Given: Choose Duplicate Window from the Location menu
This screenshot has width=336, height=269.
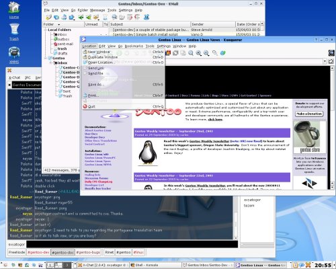Looking at the screenshot, I should point(124,57).
